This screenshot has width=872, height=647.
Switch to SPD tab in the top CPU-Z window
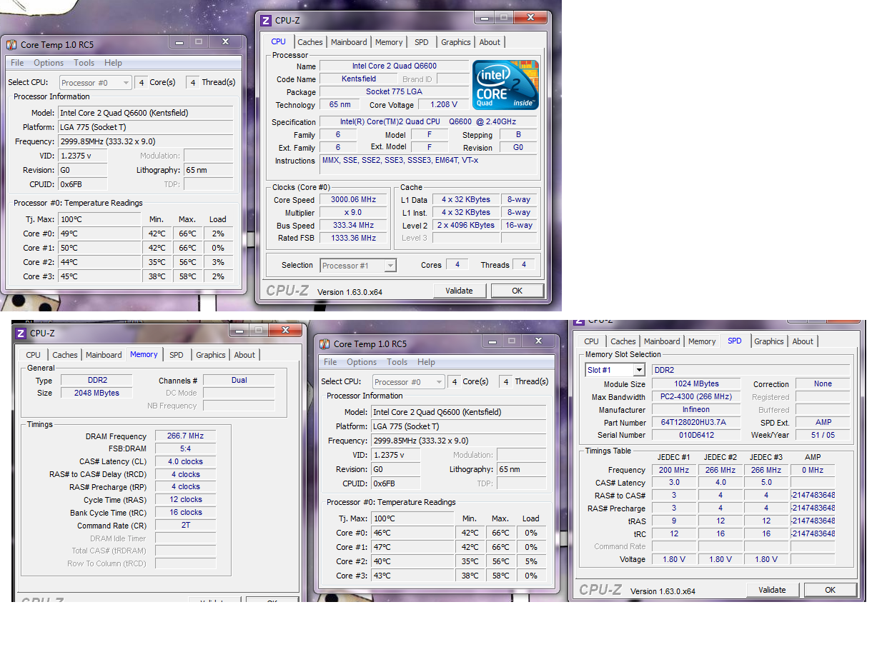click(422, 42)
